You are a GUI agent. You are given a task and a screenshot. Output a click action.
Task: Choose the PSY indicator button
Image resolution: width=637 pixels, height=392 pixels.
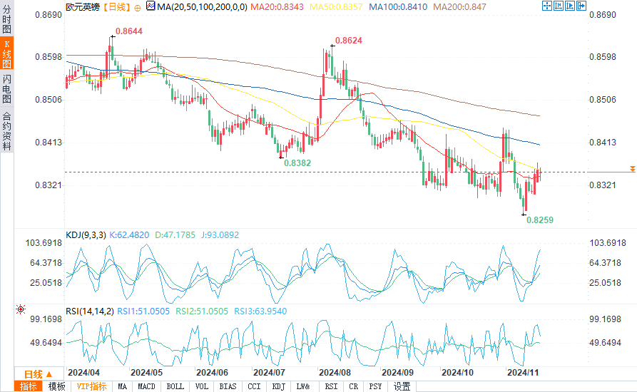coord(375,386)
